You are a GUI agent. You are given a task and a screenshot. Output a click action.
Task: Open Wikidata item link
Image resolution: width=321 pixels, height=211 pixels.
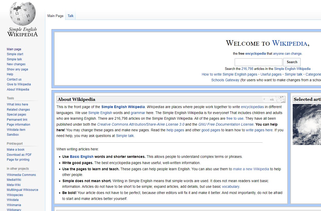click(16, 130)
